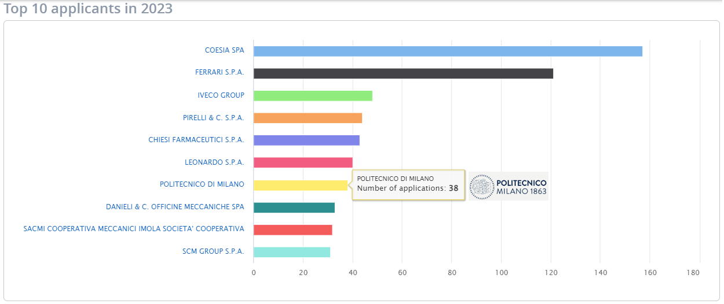Click the red SACMI bar
Screen dimensions: 724x304
(292, 230)
